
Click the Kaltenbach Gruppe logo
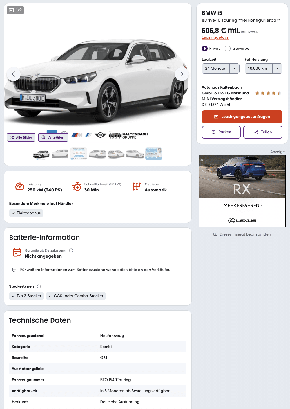point(128,135)
